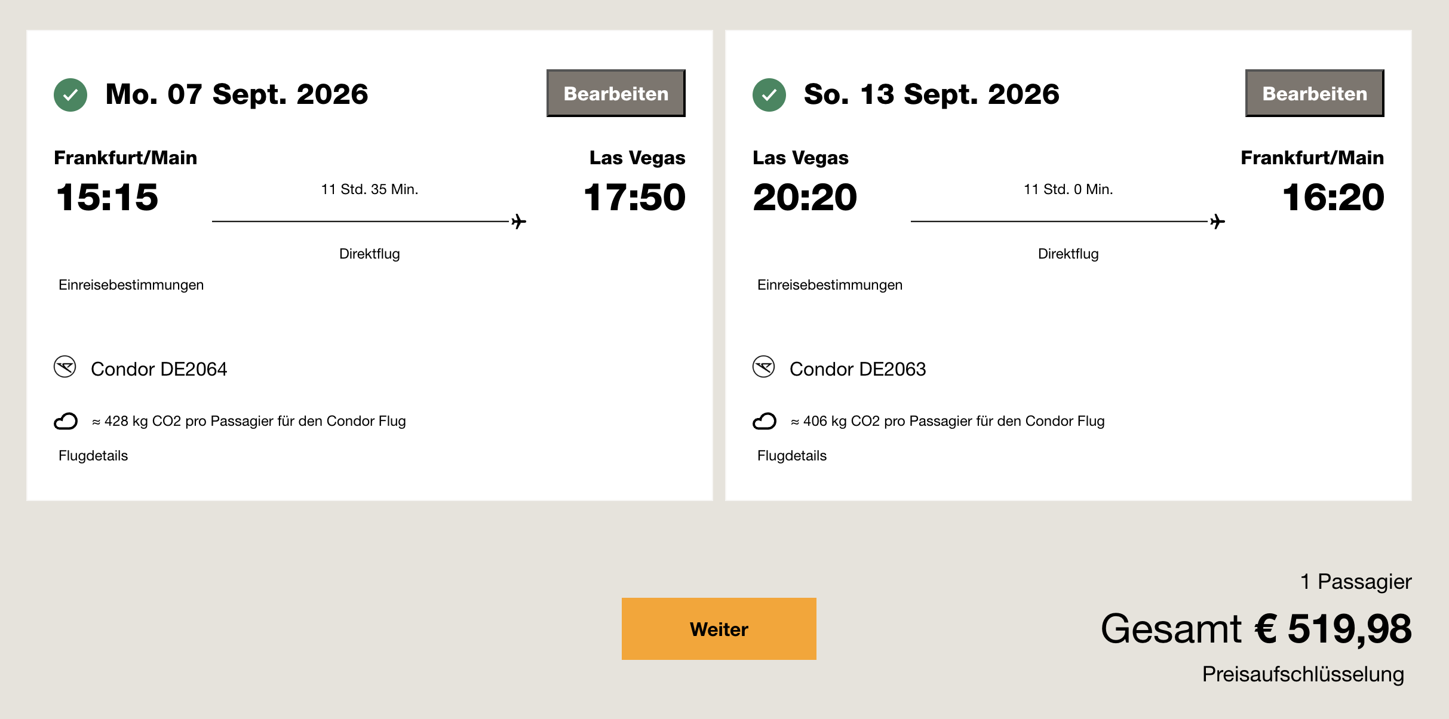Open Einreisebestimmungen for the Frankfurt to Las Vegas flight

click(131, 285)
